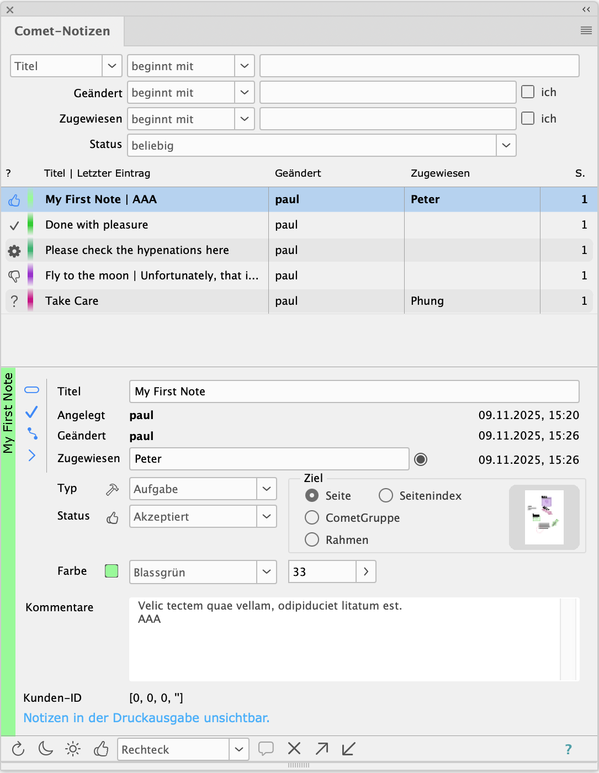Click the thumbs-up icon in bottom toolbar
The height and width of the screenshot is (773, 599).
[x=101, y=749]
